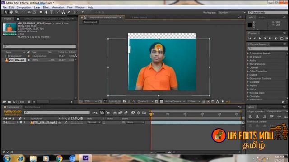Select the Pen tool

(x=46, y=12)
